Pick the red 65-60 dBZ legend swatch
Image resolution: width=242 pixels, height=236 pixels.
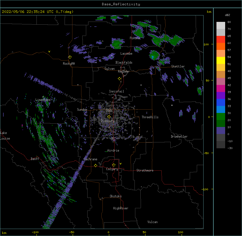pos(221,40)
